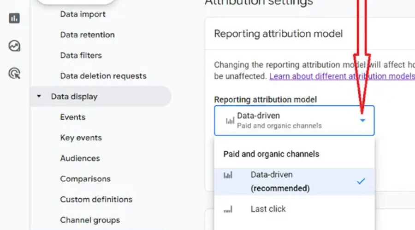Screen dimensions: 415x230
Task: Select Data-driven (recommended) option
Action: point(294,181)
